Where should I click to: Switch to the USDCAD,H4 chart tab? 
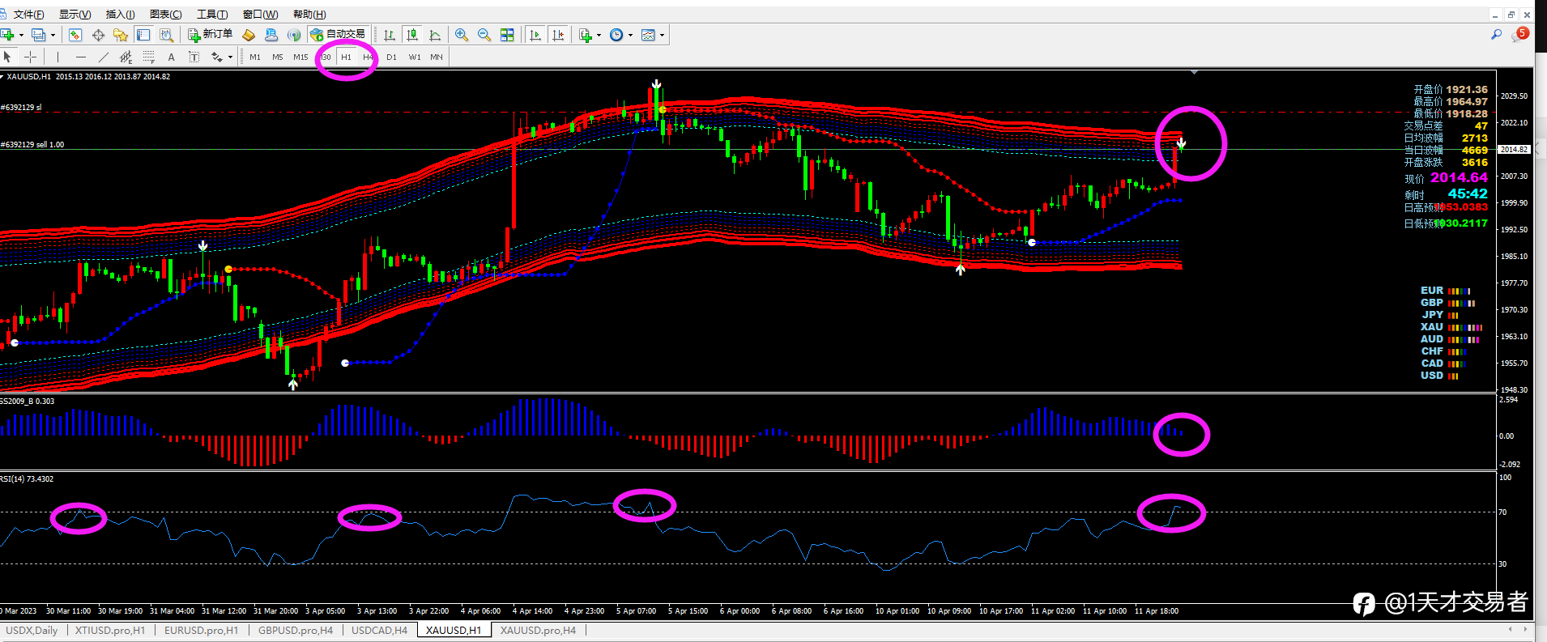[379, 631]
